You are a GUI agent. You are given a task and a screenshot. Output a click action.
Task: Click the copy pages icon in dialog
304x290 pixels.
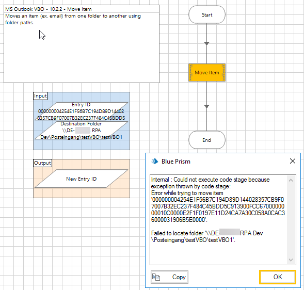156,277
